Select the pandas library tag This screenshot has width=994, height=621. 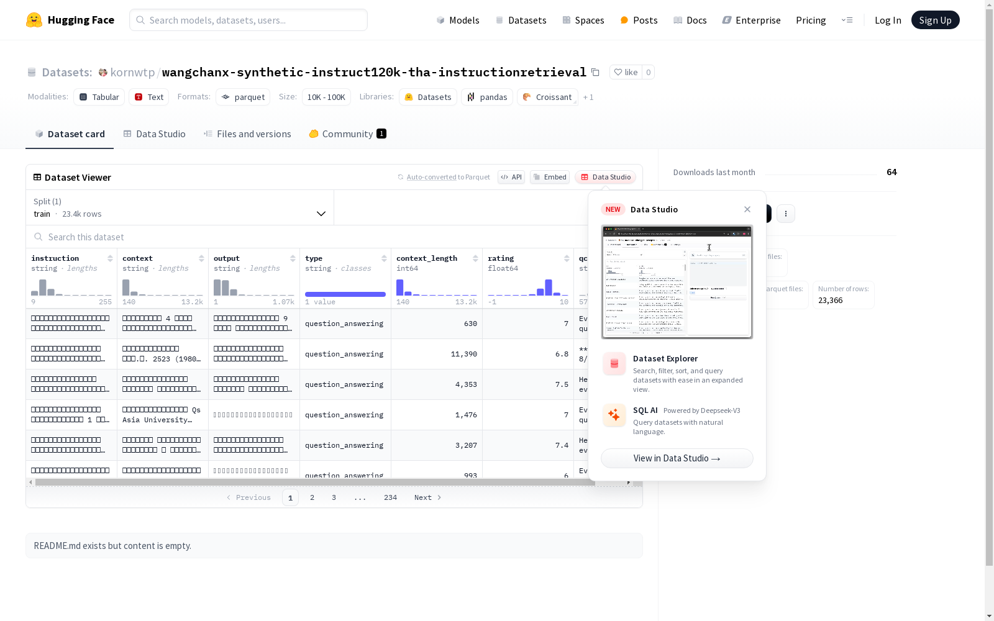tap(487, 97)
